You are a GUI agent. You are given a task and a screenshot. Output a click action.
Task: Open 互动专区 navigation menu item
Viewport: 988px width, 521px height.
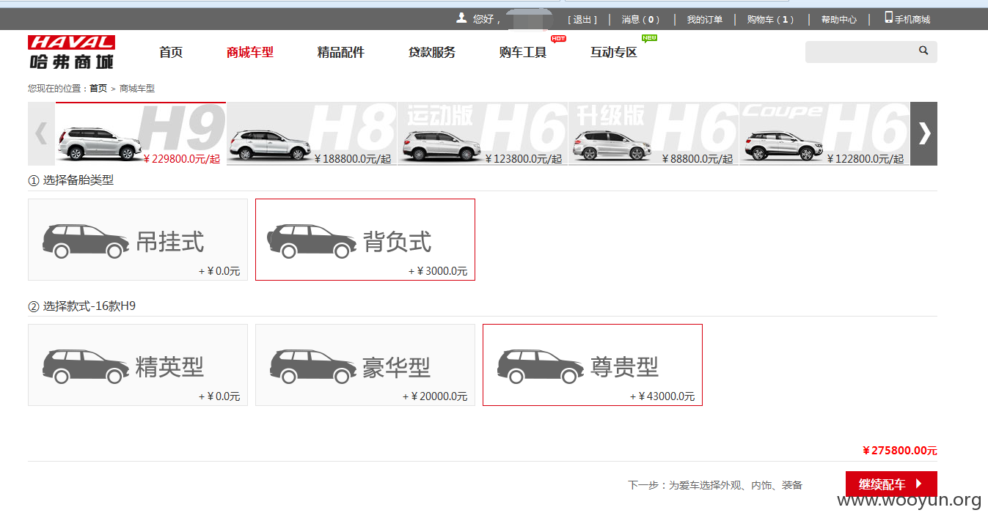(x=614, y=52)
